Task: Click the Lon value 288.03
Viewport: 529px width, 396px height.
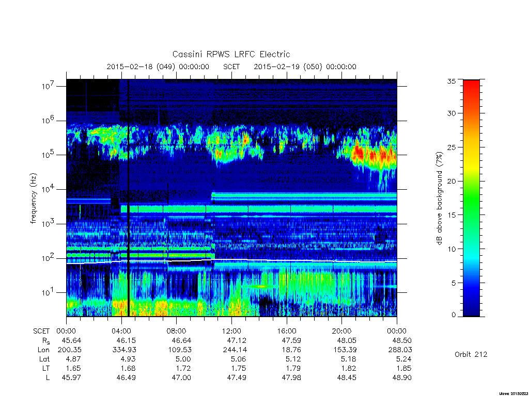Action: [x=400, y=350]
